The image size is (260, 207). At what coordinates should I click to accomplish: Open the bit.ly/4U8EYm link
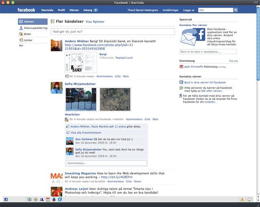[117, 177]
